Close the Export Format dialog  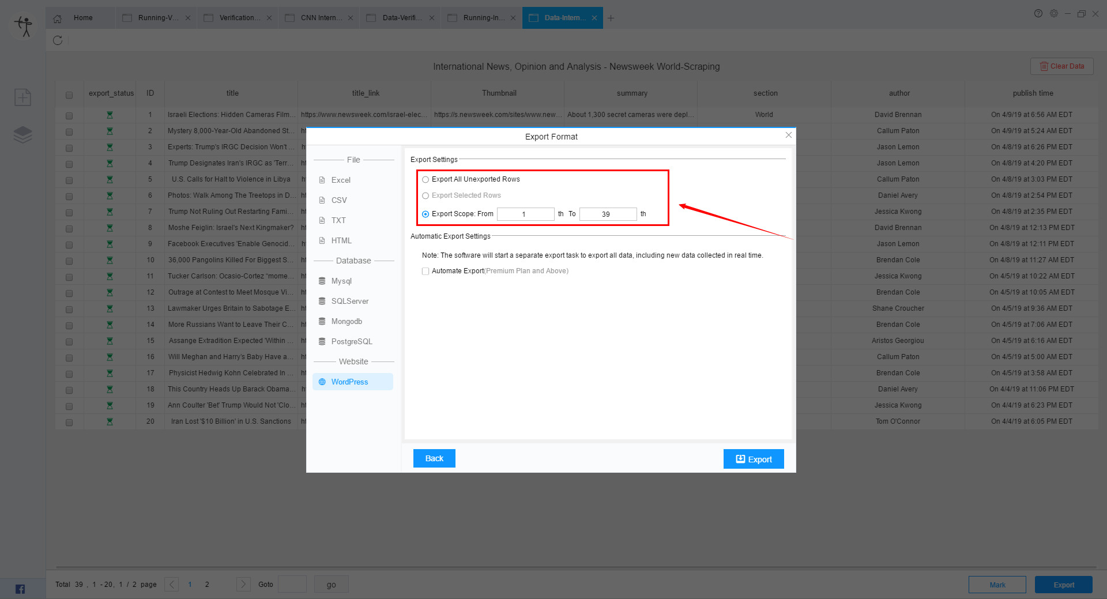[x=788, y=135]
